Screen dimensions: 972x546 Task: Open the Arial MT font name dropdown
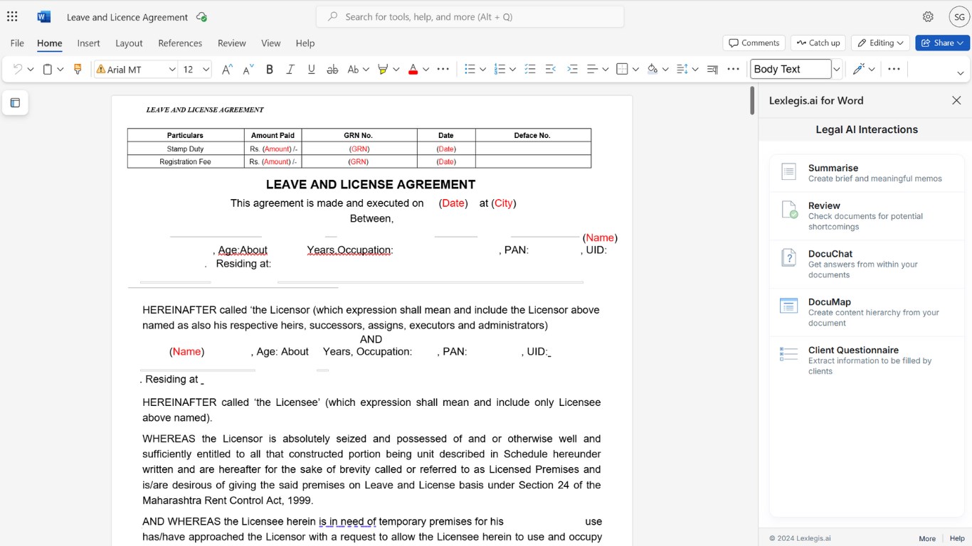172,69
